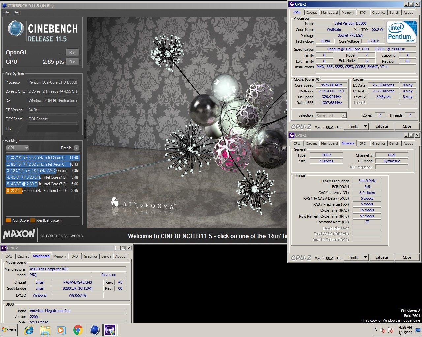Click the Start button
Screen dimensions: 422x337
[x=9, y=330]
